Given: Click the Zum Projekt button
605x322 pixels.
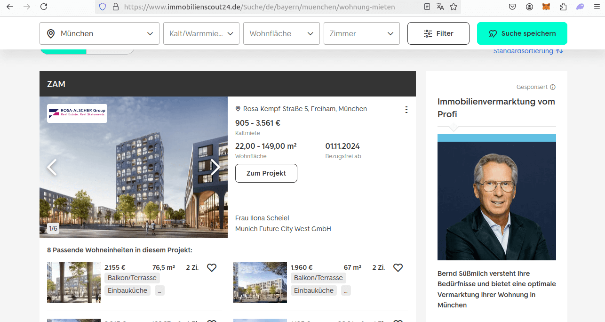Looking at the screenshot, I should tap(266, 173).
